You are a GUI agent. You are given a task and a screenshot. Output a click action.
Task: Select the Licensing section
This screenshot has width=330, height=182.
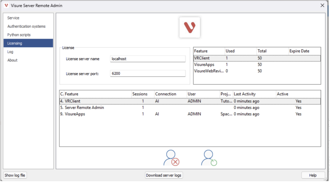28,43
